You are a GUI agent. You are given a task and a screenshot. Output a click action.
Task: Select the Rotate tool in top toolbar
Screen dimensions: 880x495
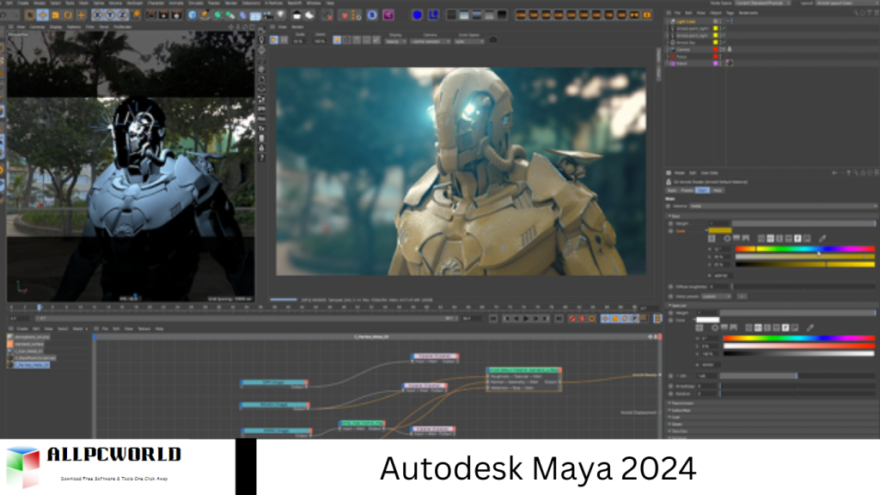(68, 15)
